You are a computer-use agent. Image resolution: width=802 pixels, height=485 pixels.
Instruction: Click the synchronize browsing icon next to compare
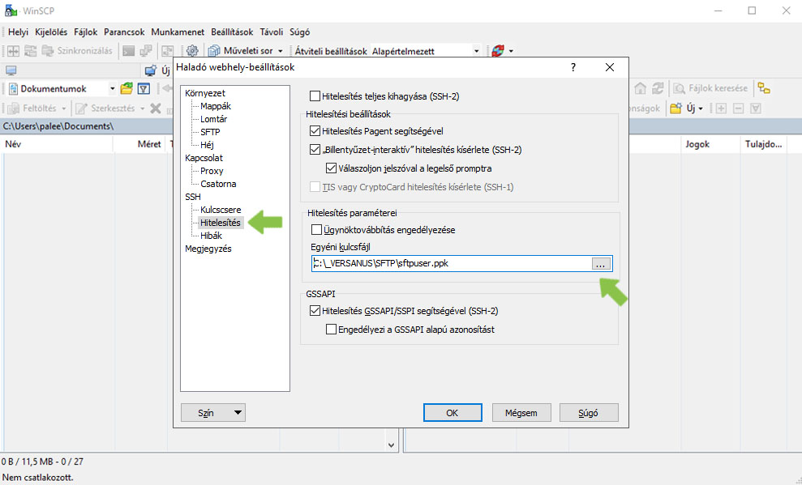(x=31, y=51)
